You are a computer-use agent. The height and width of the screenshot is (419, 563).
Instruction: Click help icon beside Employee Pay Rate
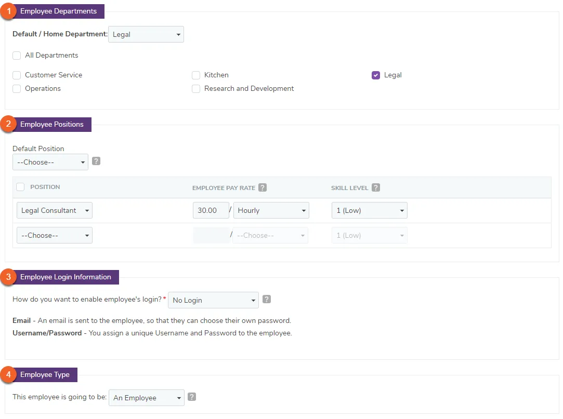263,187
